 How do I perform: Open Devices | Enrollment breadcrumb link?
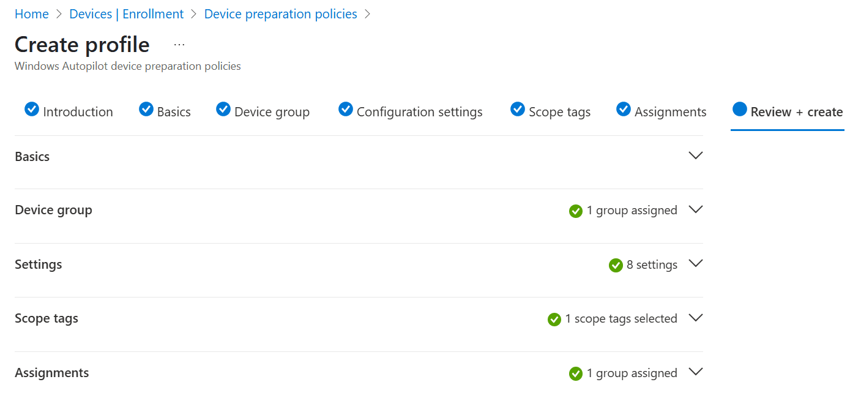(x=127, y=14)
